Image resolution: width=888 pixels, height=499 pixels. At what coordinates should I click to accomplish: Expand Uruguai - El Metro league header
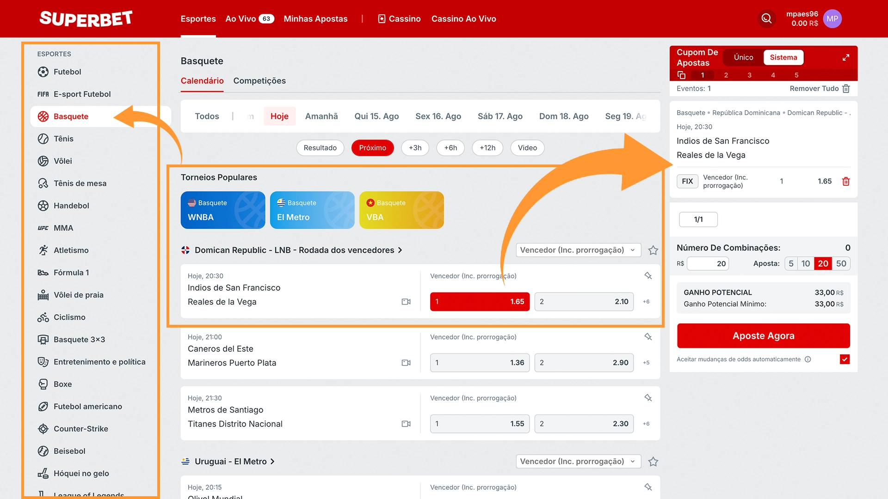228,461
